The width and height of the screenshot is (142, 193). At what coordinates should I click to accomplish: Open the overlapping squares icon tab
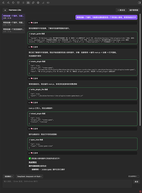pyautogui.click(x=33, y=3)
